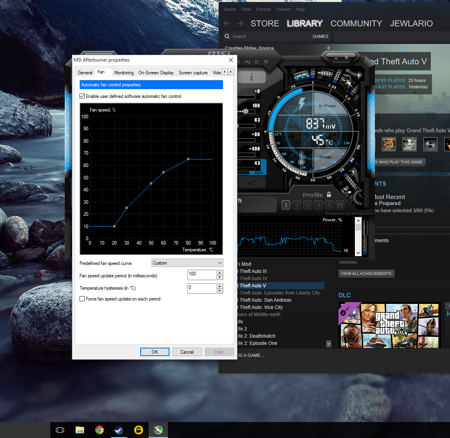Select the fan curve point at 80°C
This screenshot has width=450, height=438.
188,159
